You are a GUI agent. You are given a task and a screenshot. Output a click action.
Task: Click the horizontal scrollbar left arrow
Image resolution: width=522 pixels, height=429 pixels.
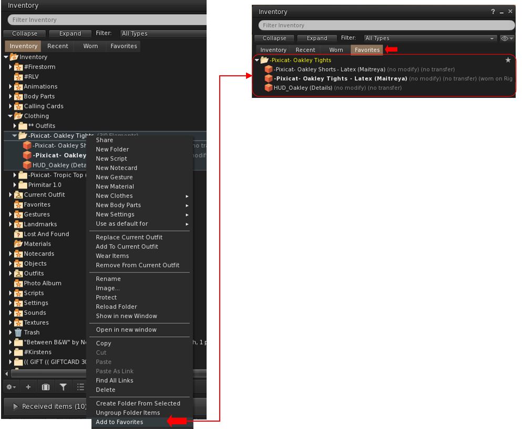point(6,373)
